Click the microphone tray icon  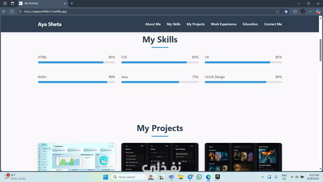pos(276,177)
